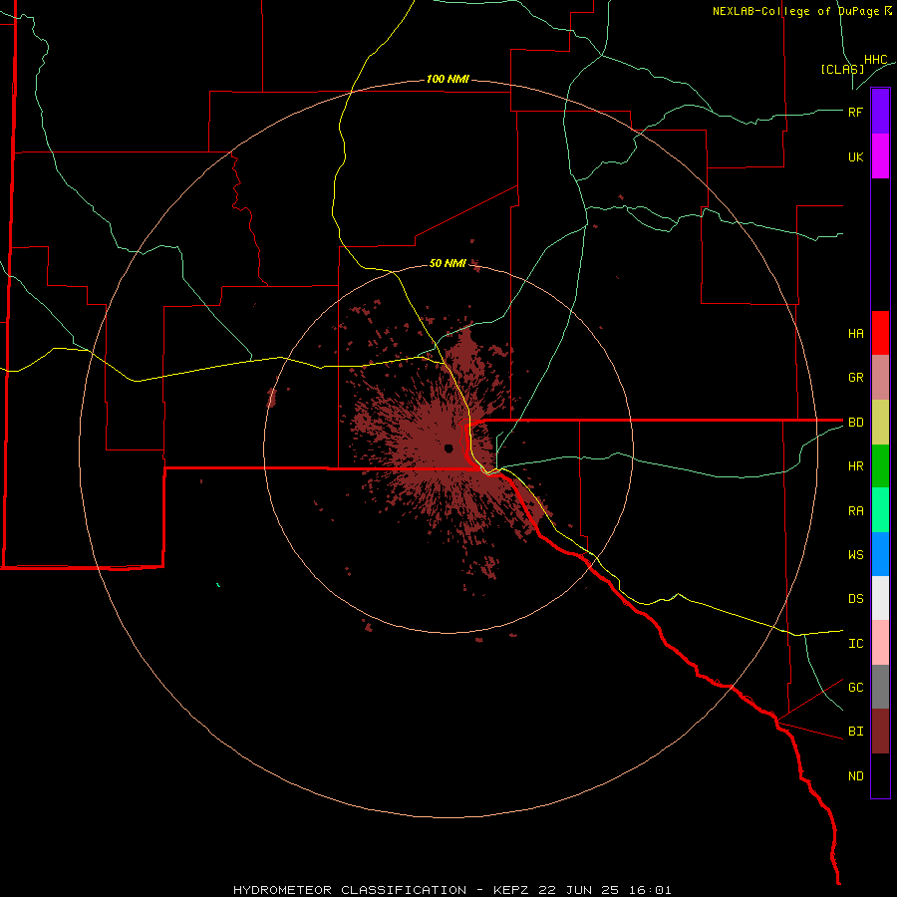Click the purple RF color swatch

click(880, 112)
